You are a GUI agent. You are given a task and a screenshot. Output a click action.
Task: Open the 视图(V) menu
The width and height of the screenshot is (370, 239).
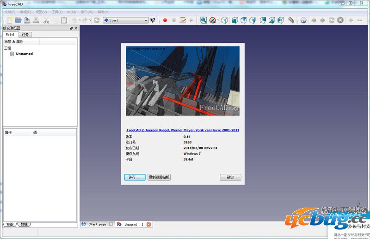(x=41, y=12)
